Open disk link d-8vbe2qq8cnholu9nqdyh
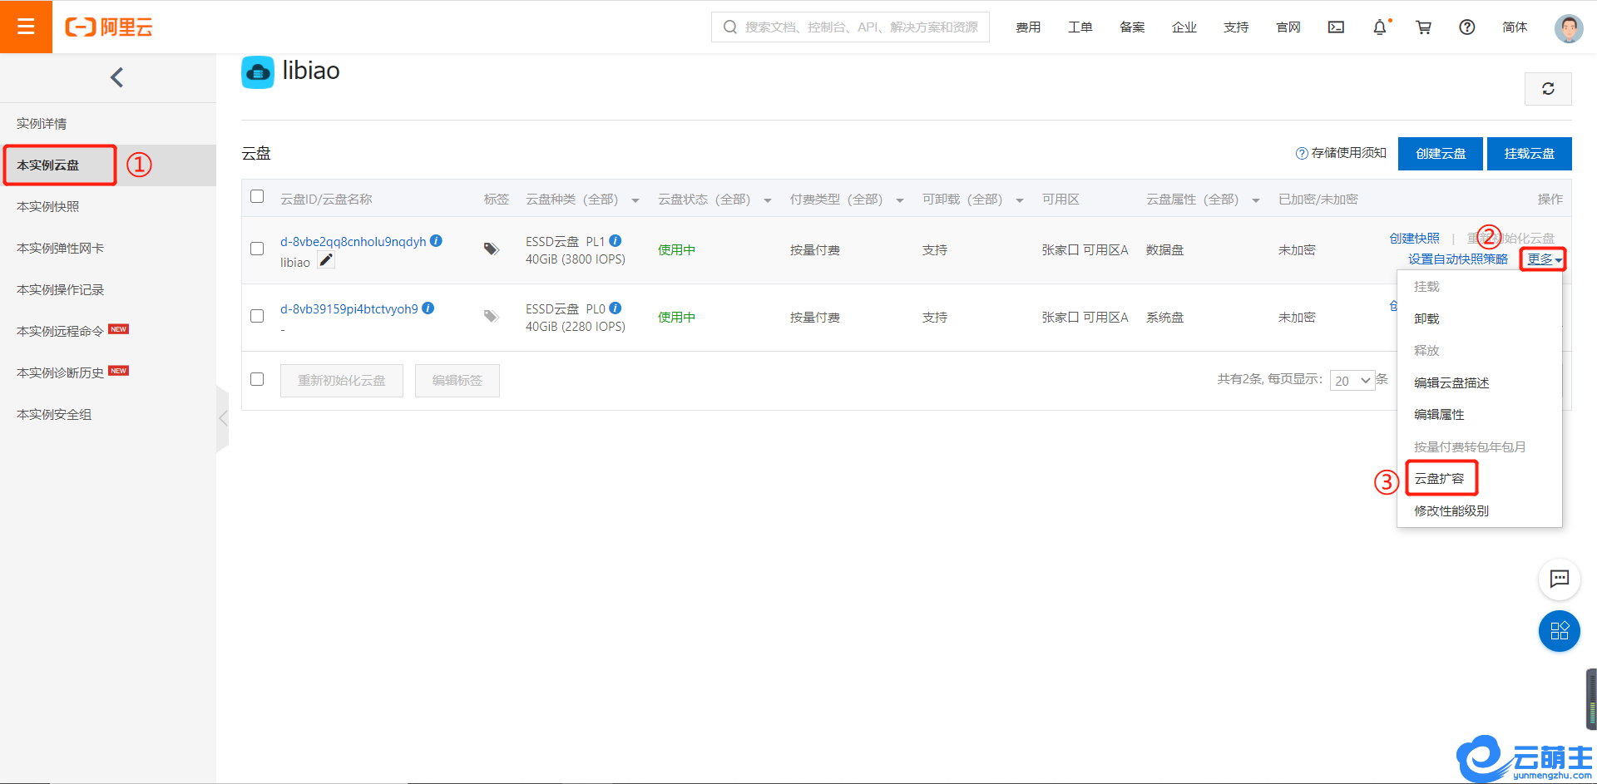 353,242
